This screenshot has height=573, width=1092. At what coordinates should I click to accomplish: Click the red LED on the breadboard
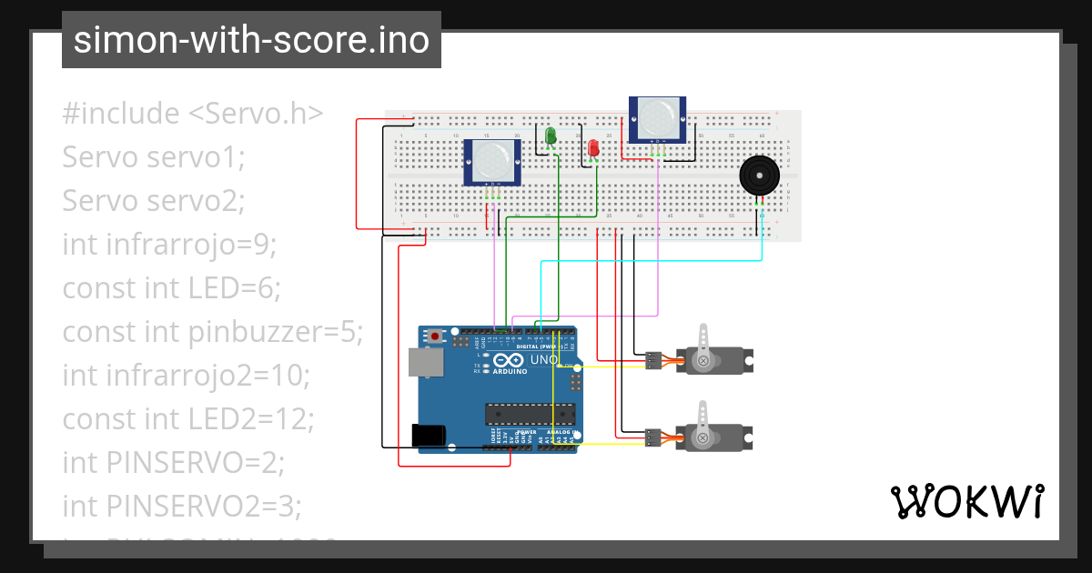click(x=593, y=148)
